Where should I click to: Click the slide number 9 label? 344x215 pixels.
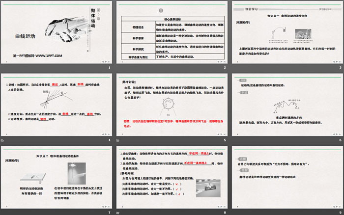pyautogui.click(x=340, y=213)
